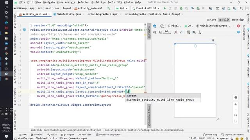This screenshot has width=250, height=140.
Task: Toggle Autoconnect magnet icon
Action: coord(160,32)
